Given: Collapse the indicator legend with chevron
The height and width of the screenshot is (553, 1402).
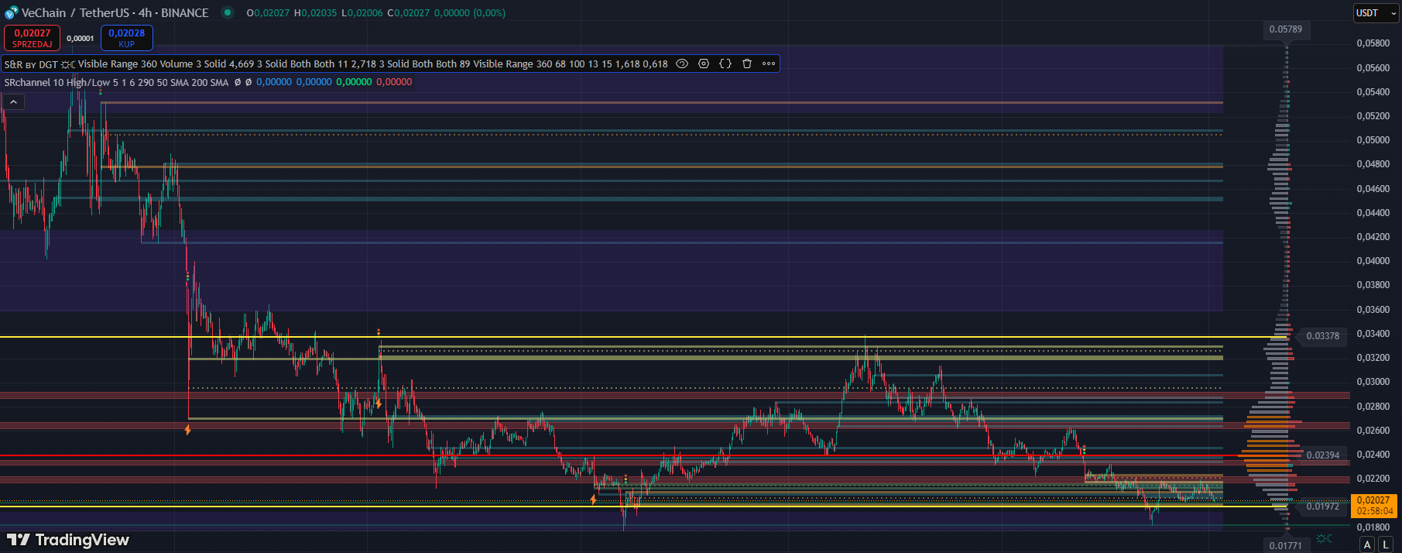Looking at the screenshot, I should point(13,101).
